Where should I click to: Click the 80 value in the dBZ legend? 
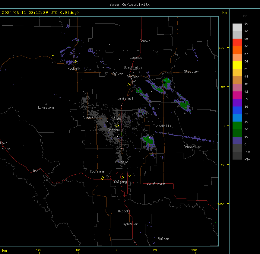tap(246, 24)
